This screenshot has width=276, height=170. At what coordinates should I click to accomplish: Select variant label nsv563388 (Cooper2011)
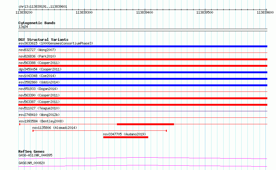click(39, 63)
